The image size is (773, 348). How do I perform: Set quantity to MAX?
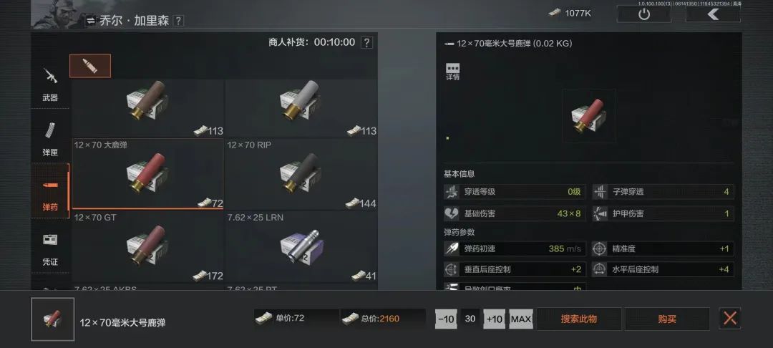click(x=521, y=319)
